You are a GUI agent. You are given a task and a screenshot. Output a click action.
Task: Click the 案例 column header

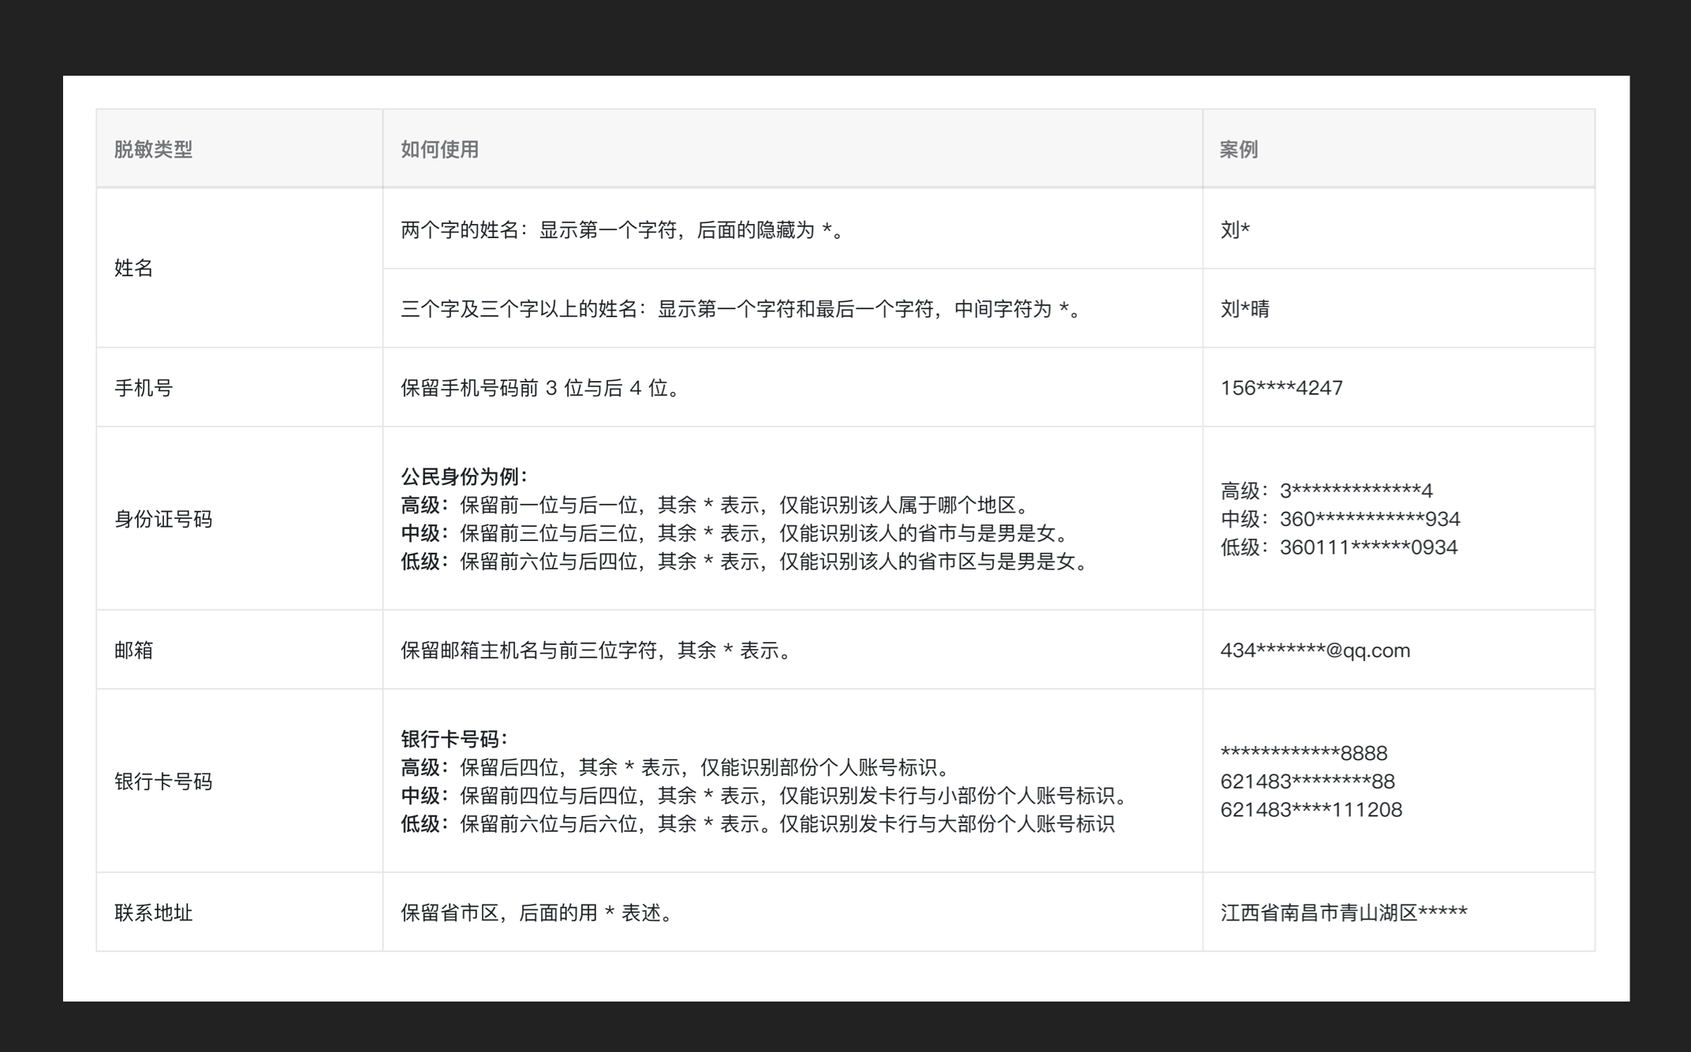pos(1238,149)
